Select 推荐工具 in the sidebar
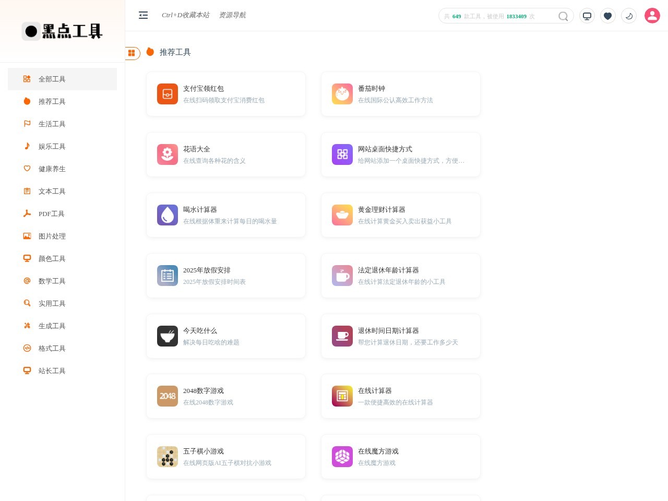 point(62,101)
